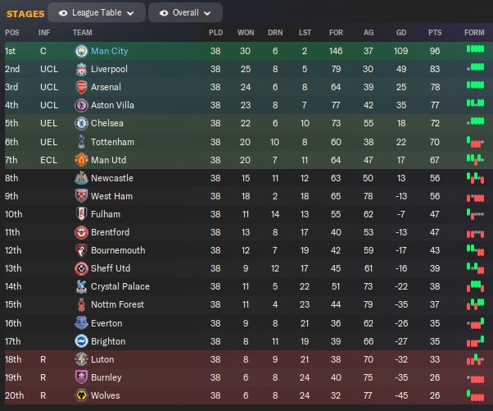493x411 pixels.
Task: Click the Man City club badge
Action: pos(80,51)
